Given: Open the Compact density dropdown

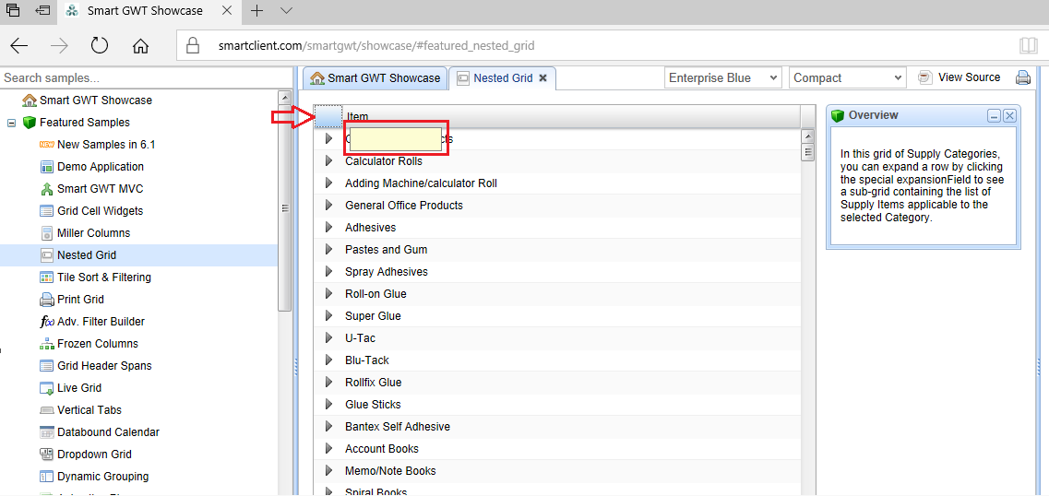Looking at the screenshot, I should tap(848, 77).
